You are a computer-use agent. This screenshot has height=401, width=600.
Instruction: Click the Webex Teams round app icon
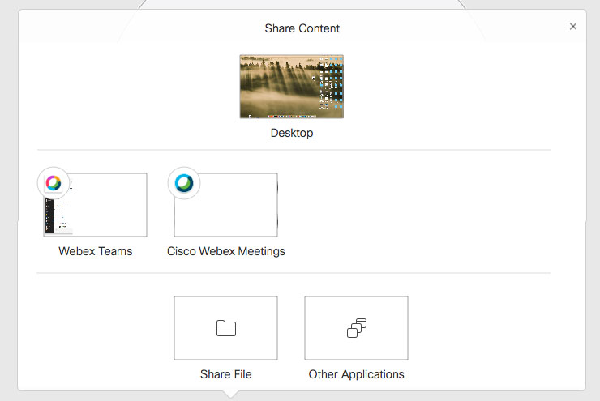(54, 183)
